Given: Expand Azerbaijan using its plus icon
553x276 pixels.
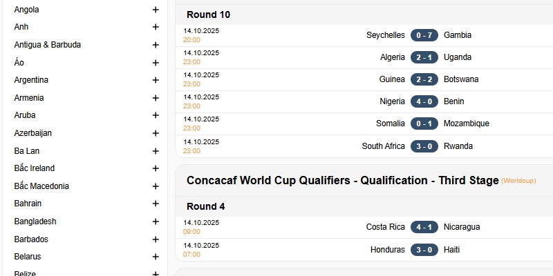Looking at the screenshot, I should tap(156, 133).
